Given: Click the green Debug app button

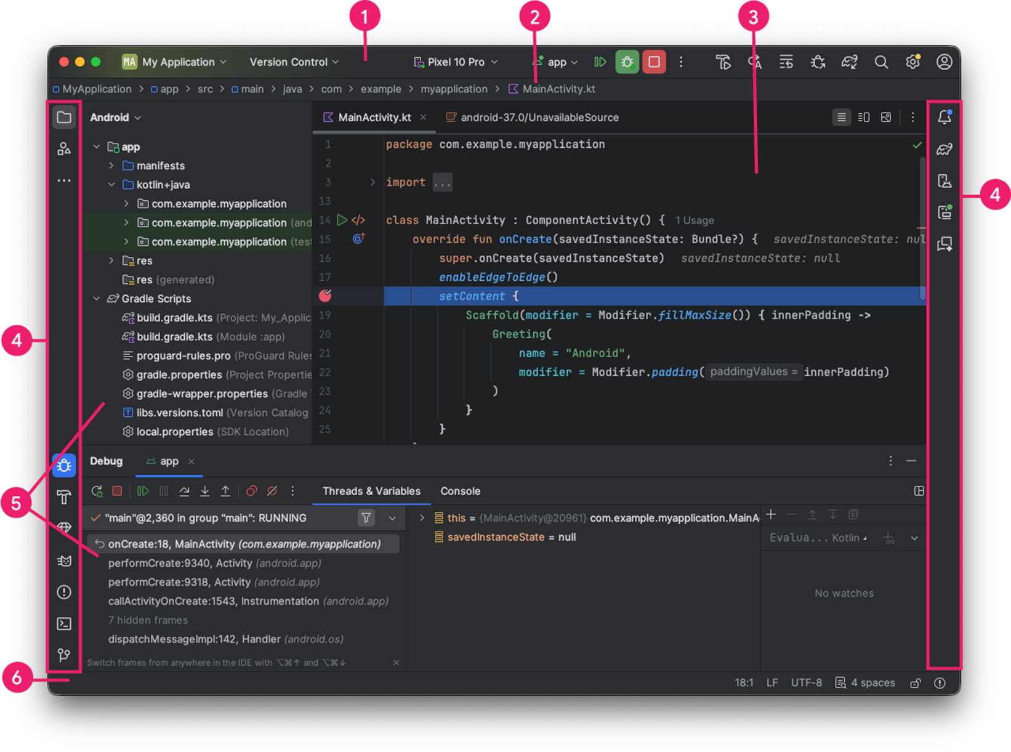Looking at the screenshot, I should coord(627,62).
